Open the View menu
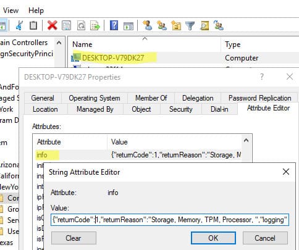 (11, 10)
